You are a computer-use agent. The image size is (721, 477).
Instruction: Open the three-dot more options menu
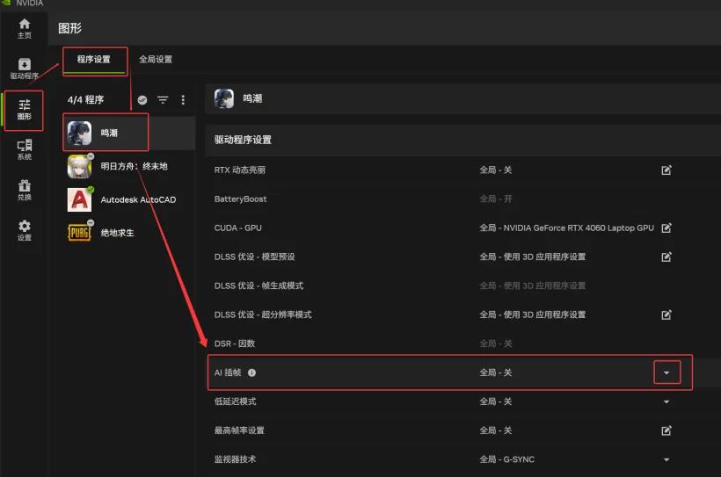[x=183, y=100]
